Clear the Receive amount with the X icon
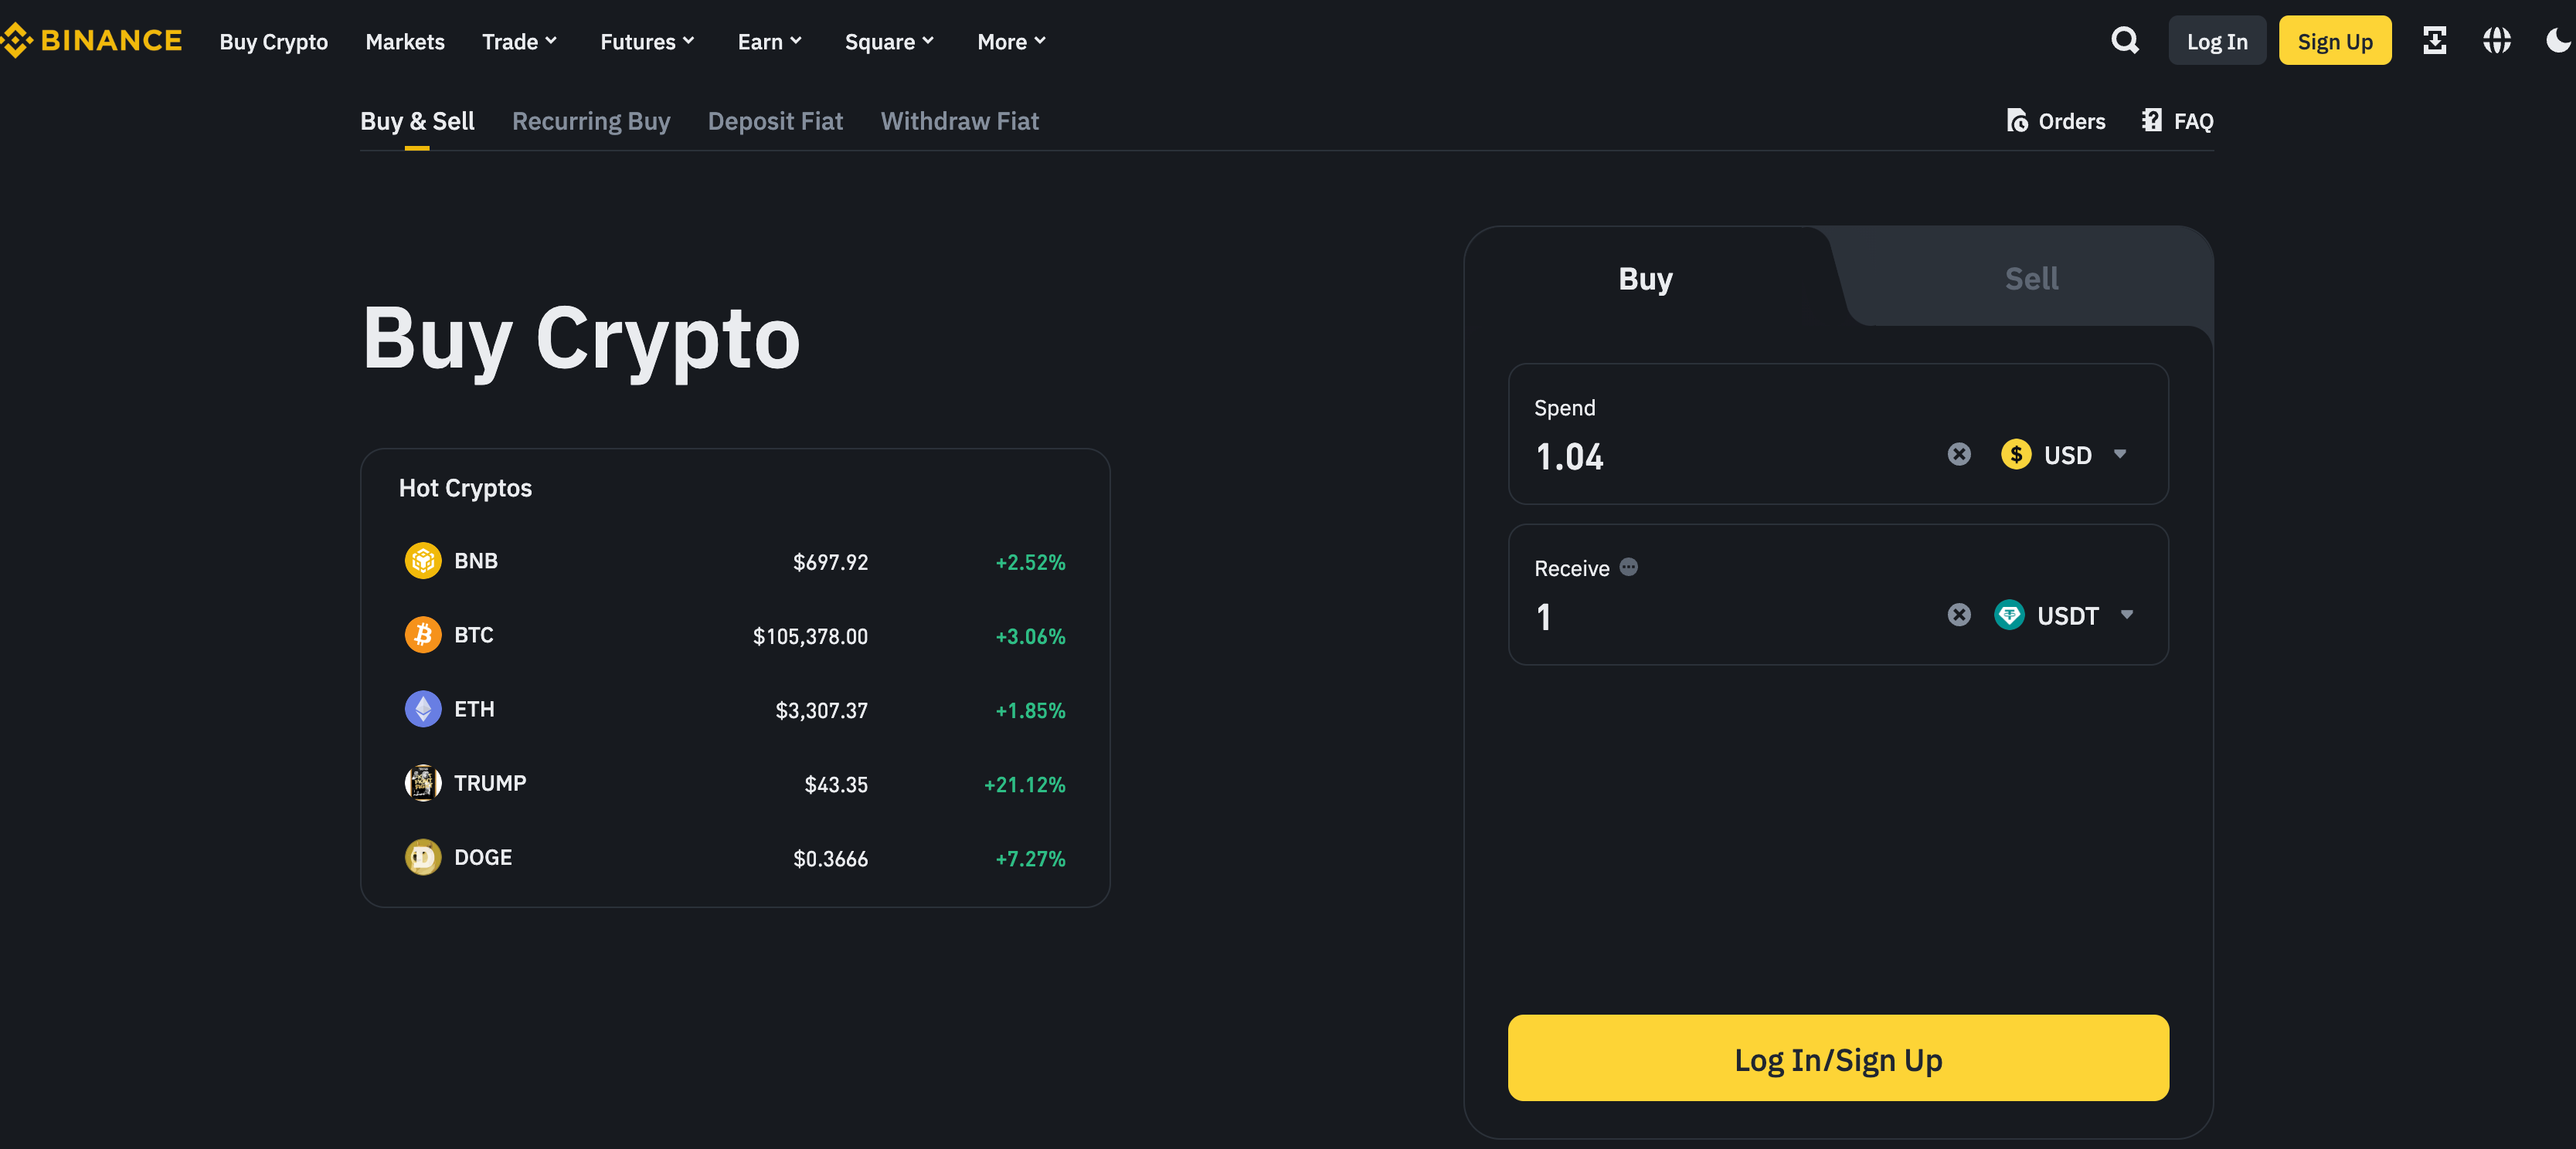This screenshot has width=2576, height=1149. click(x=1958, y=615)
